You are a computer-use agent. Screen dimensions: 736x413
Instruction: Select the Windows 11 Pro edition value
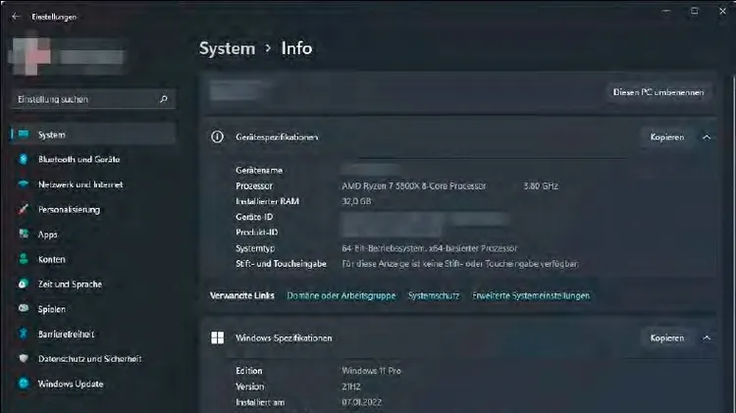(371, 371)
